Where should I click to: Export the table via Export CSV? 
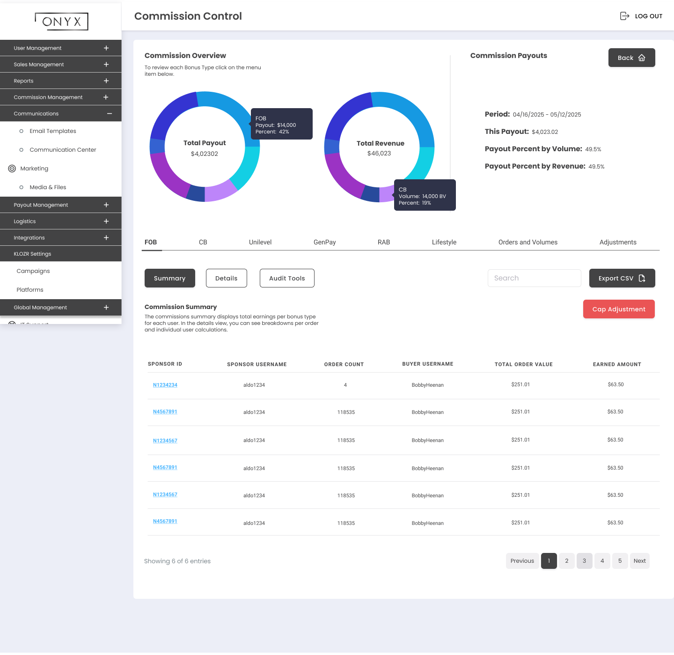[622, 278]
